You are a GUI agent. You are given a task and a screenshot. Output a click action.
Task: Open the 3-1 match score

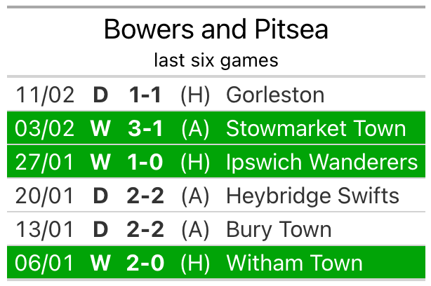145,128
